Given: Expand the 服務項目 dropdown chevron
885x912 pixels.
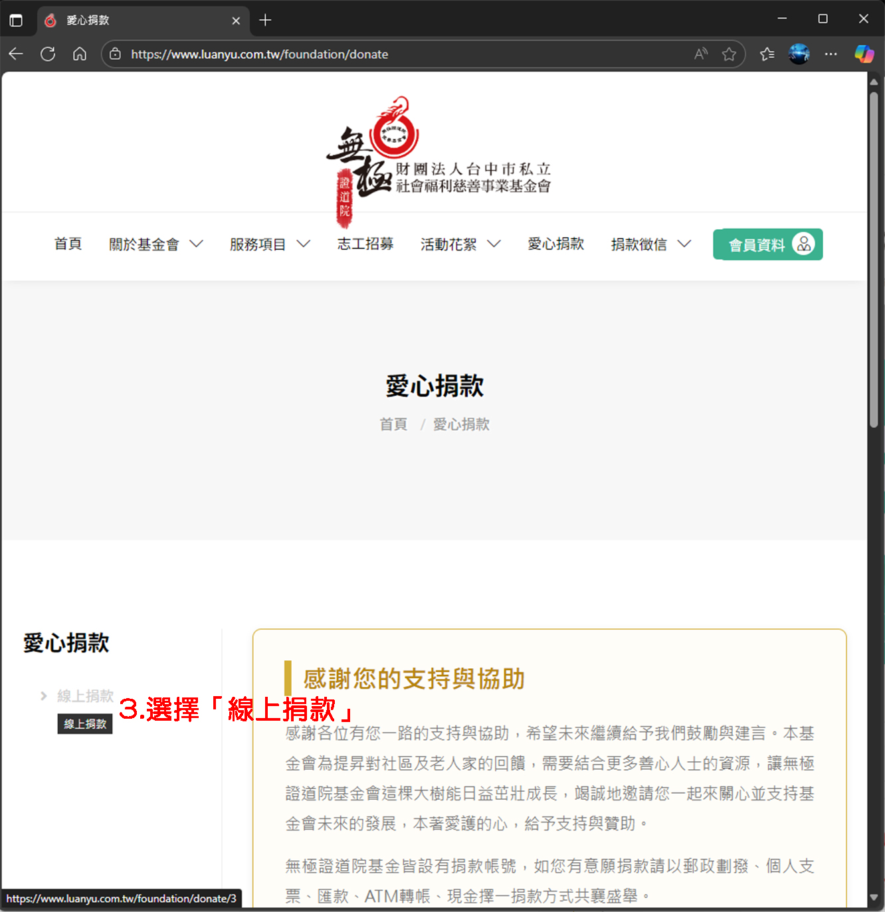Looking at the screenshot, I should (303, 244).
